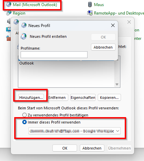Click Abbrechen in the Neues Profil dialog
The height and width of the screenshot is (161, 144).
103,47
